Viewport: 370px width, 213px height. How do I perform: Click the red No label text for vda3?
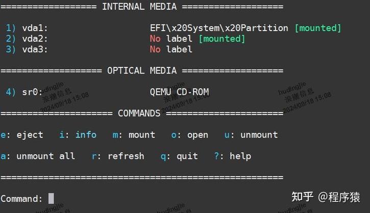171,50
